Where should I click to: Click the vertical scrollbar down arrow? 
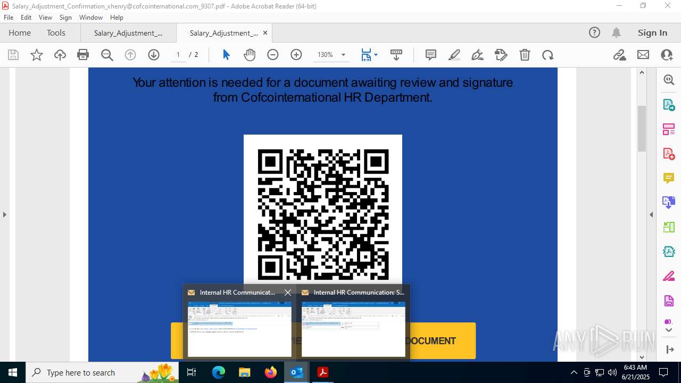pyautogui.click(x=642, y=357)
